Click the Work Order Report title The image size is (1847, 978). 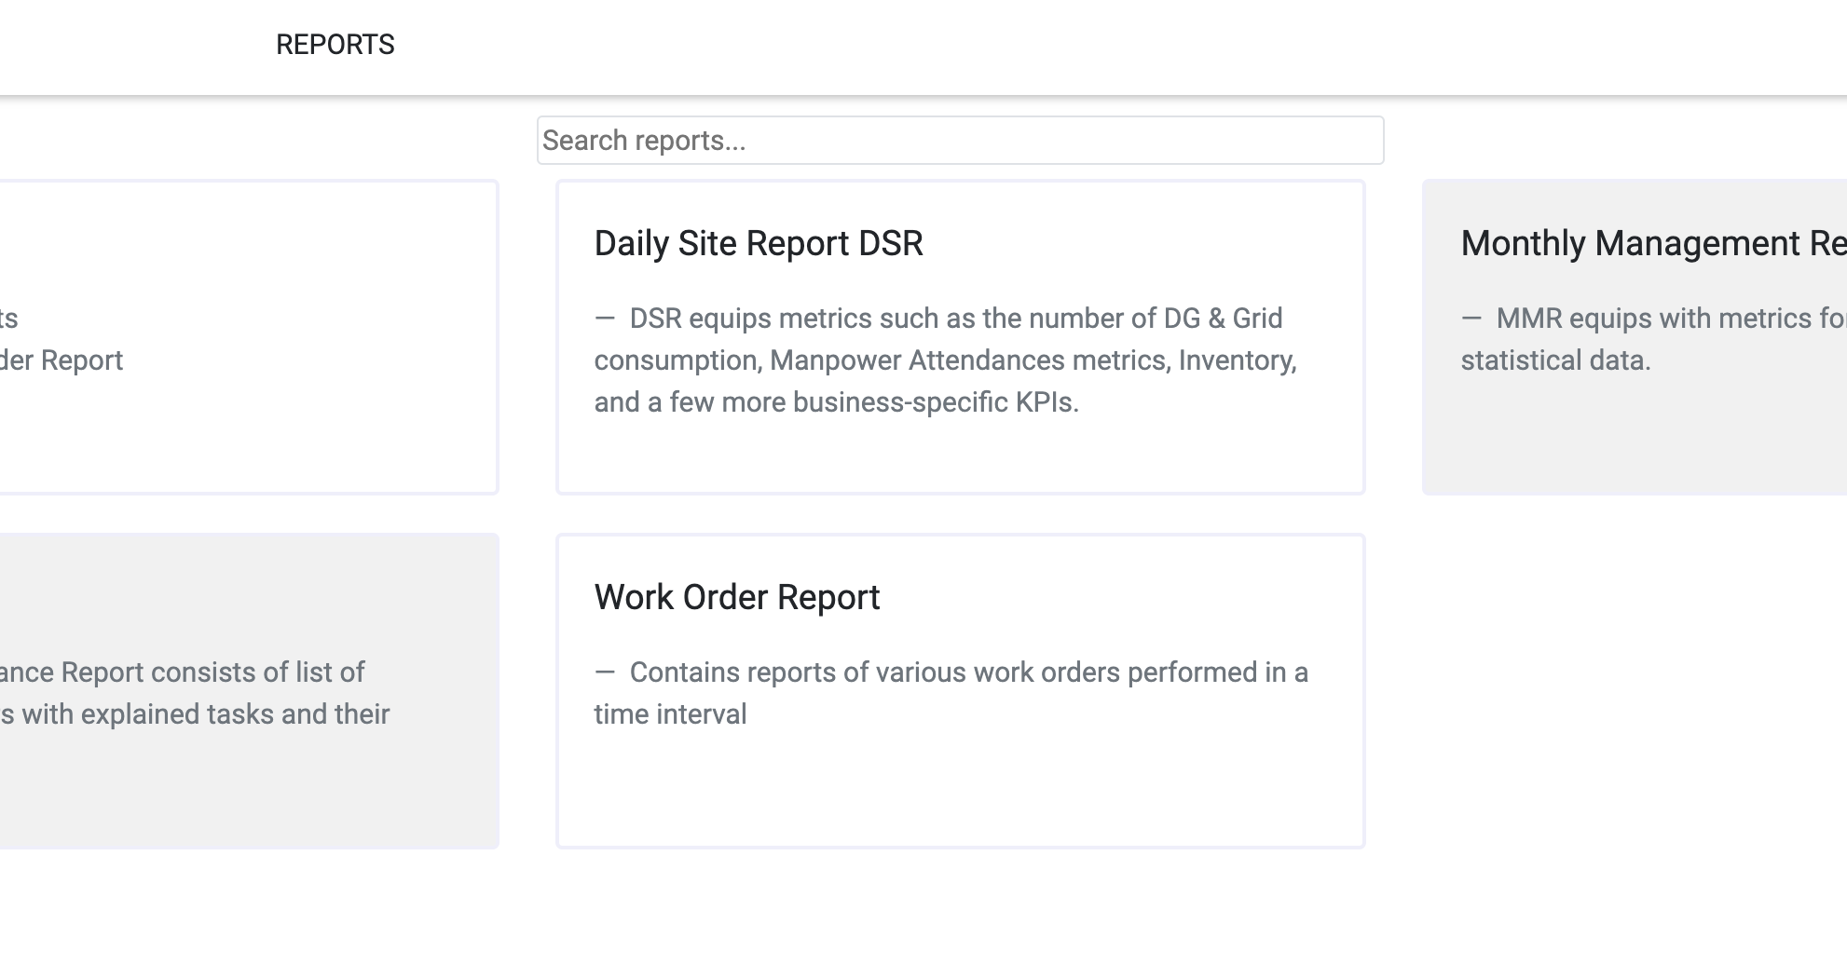pos(736,597)
